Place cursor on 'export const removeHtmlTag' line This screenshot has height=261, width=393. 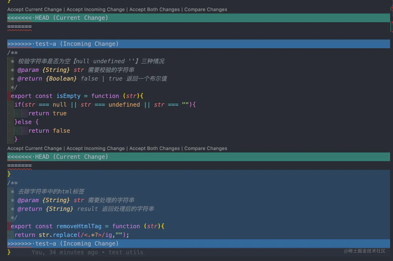point(88,226)
